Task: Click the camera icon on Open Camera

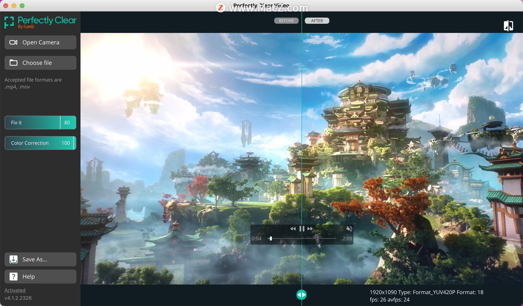Action: 13,42
